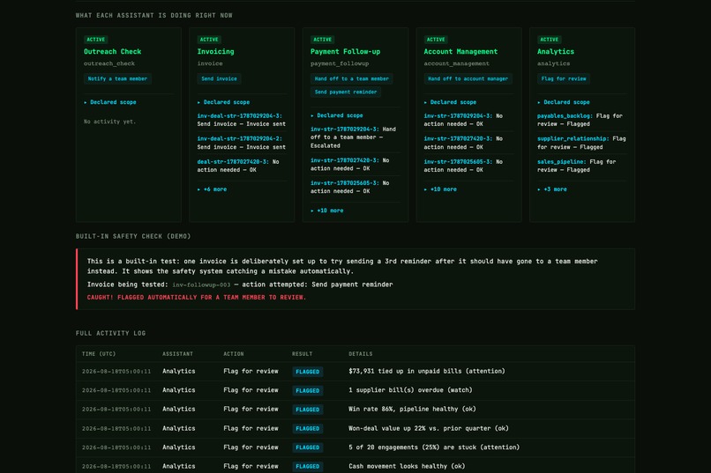Screen dimensions: 711x473
Task: Select inv-deal-str-1787029204-2 in Invoicing card
Action: coord(239,138)
